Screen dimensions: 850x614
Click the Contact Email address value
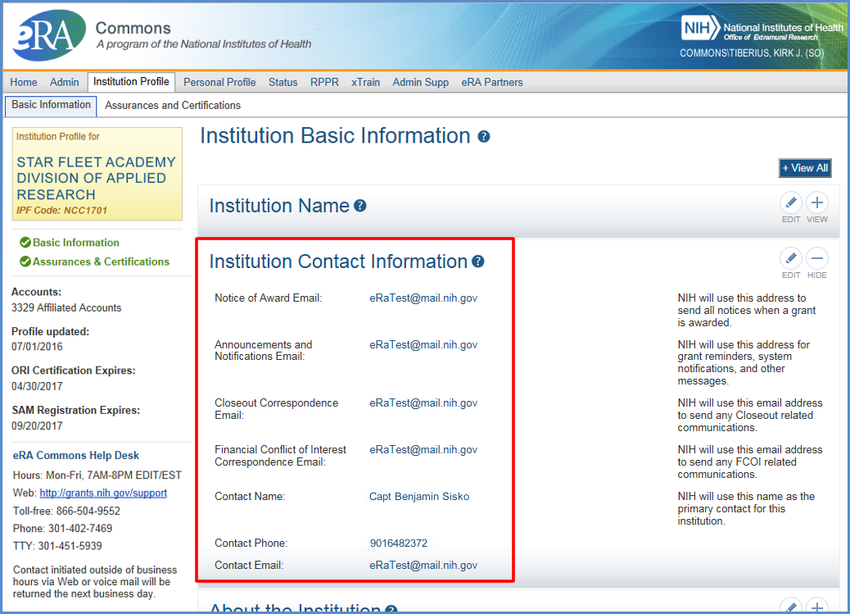tap(423, 565)
